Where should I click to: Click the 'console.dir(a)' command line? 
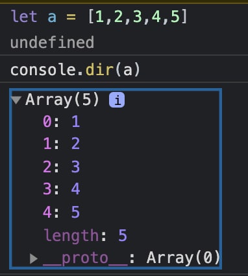pyautogui.click(x=75, y=70)
